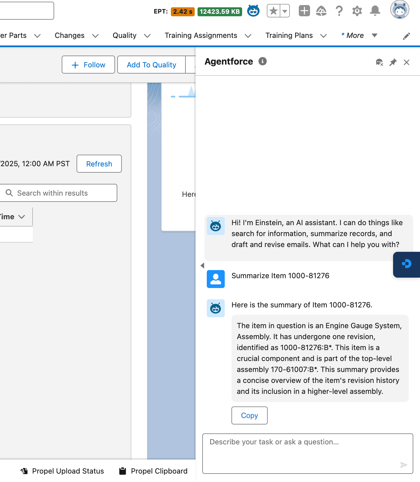
Task: Open the Training Plans tab
Action: click(x=289, y=35)
